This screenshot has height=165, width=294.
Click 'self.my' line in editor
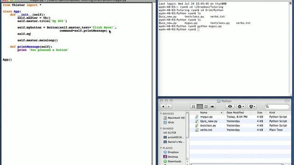[24, 34]
